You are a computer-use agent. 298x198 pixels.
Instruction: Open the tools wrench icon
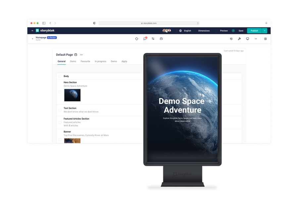(239, 39)
